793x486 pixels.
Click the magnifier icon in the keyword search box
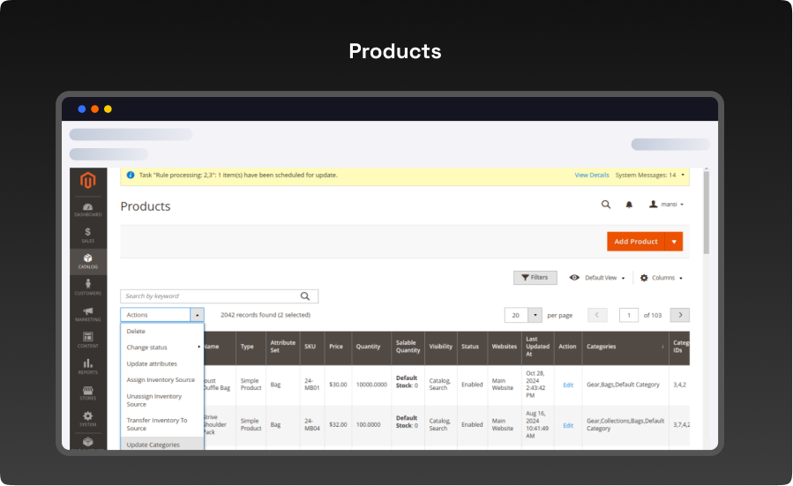click(x=305, y=296)
